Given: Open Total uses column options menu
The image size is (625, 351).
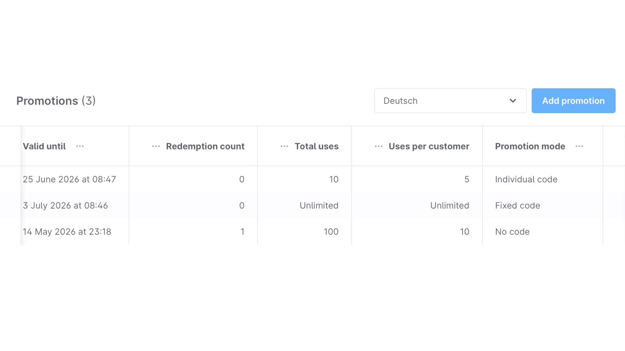Looking at the screenshot, I should pos(284,146).
